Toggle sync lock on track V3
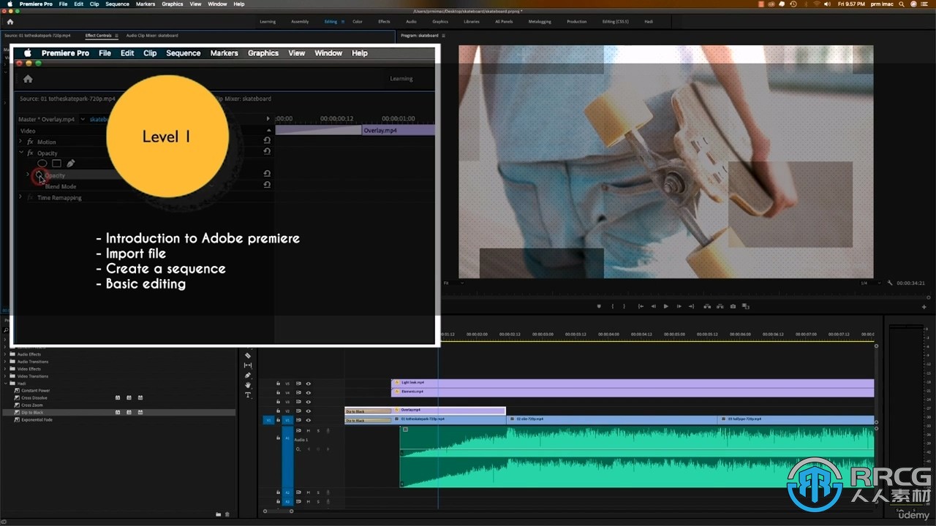 [298, 402]
